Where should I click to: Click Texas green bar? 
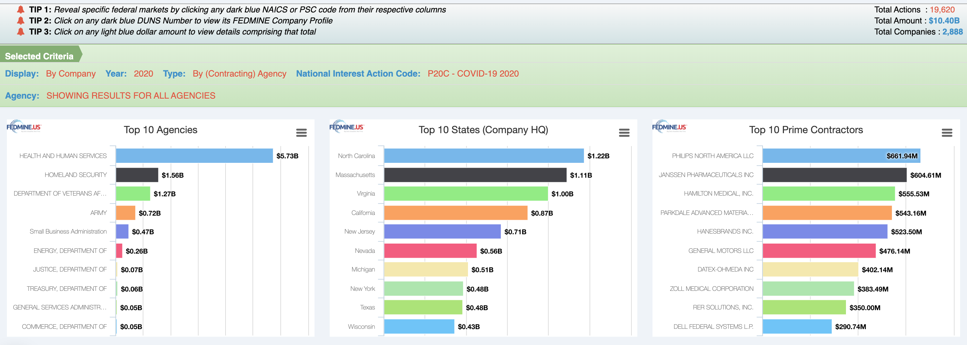click(x=423, y=307)
